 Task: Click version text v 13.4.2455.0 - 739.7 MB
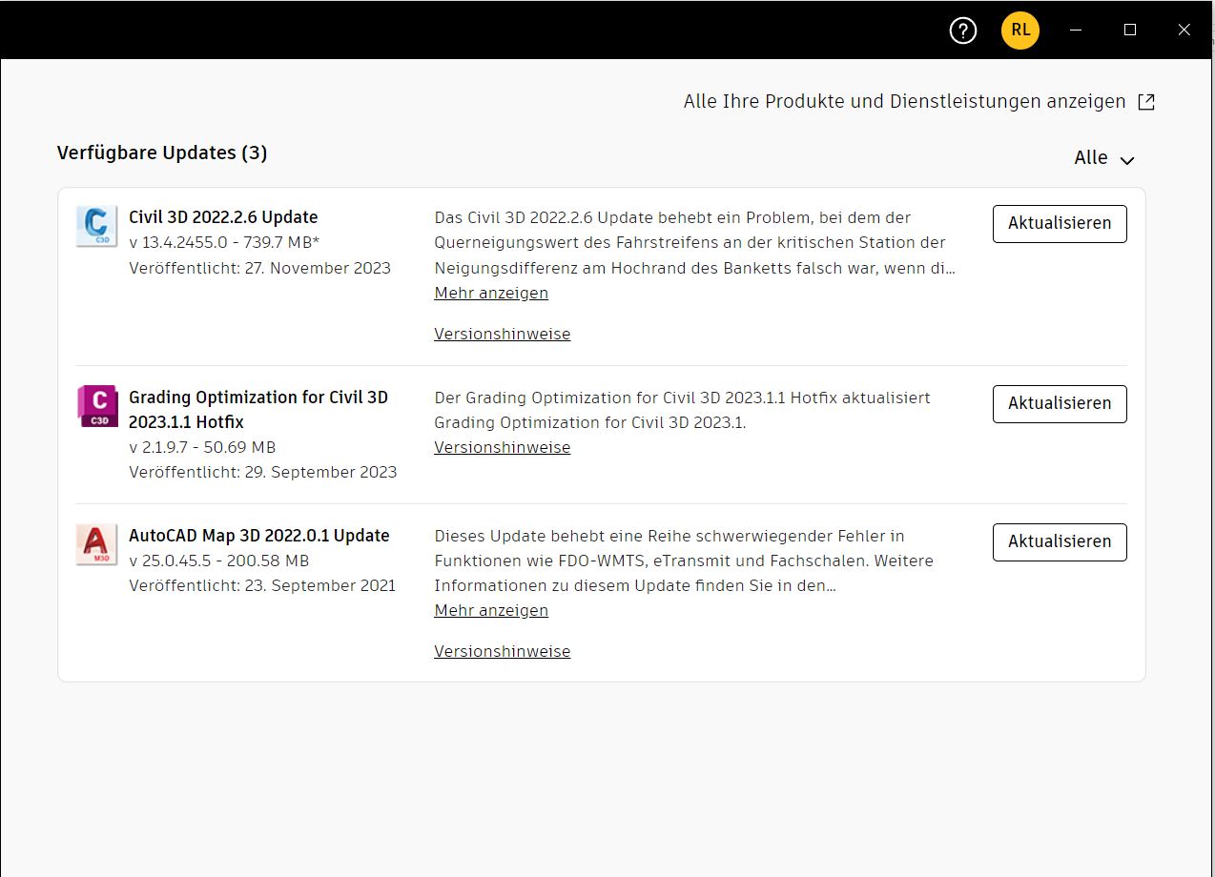point(224,243)
